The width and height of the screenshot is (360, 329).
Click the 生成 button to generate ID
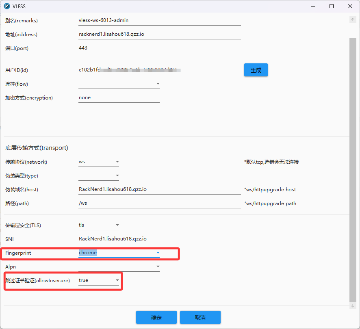tap(256, 70)
